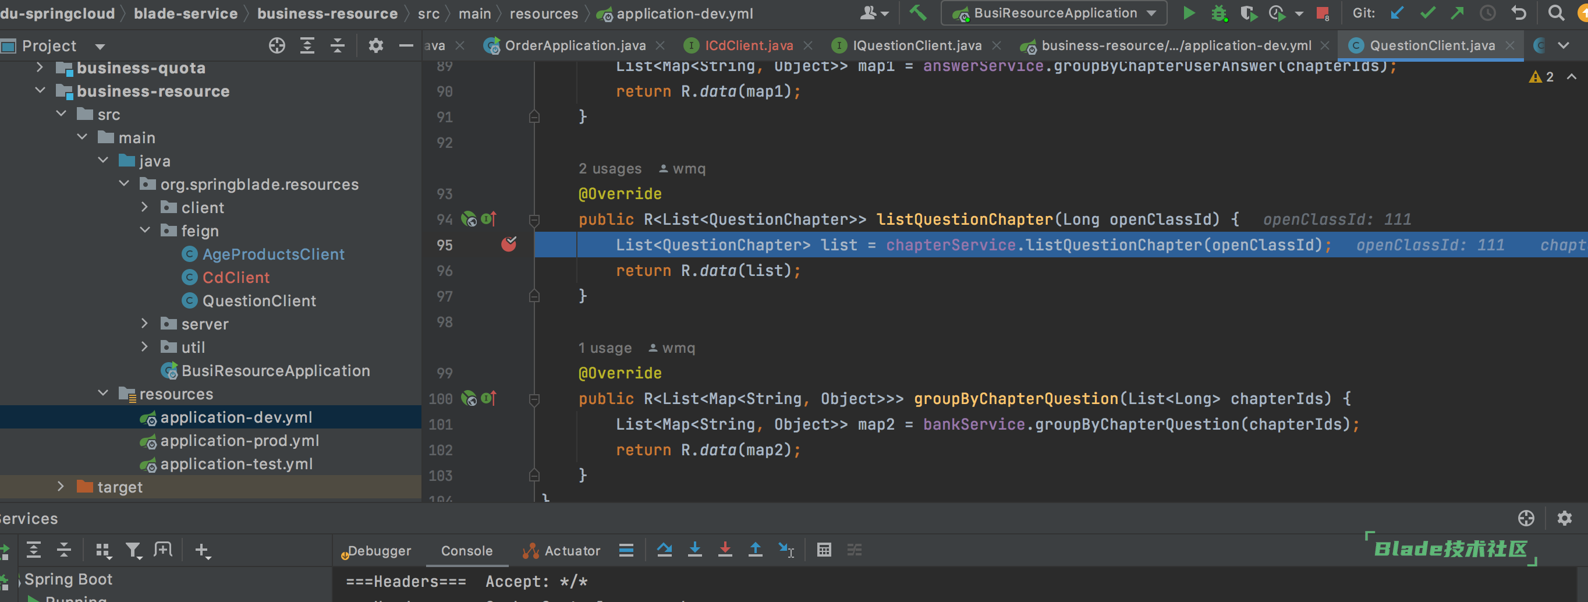Image resolution: width=1588 pixels, height=602 pixels.
Task: Click Step Into blue down-arrow icon
Action: [695, 550]
